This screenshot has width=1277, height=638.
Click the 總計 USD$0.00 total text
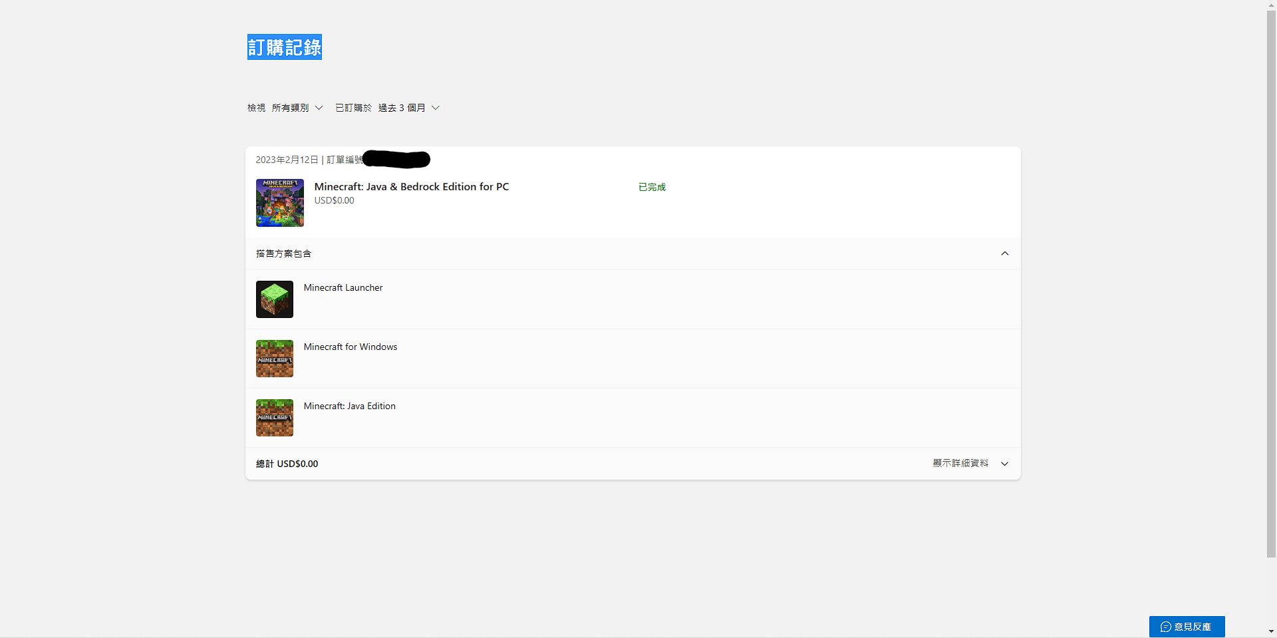pos(287,464)
